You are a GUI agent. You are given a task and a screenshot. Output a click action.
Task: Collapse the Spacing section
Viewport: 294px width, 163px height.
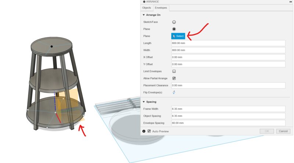point(144,102)
